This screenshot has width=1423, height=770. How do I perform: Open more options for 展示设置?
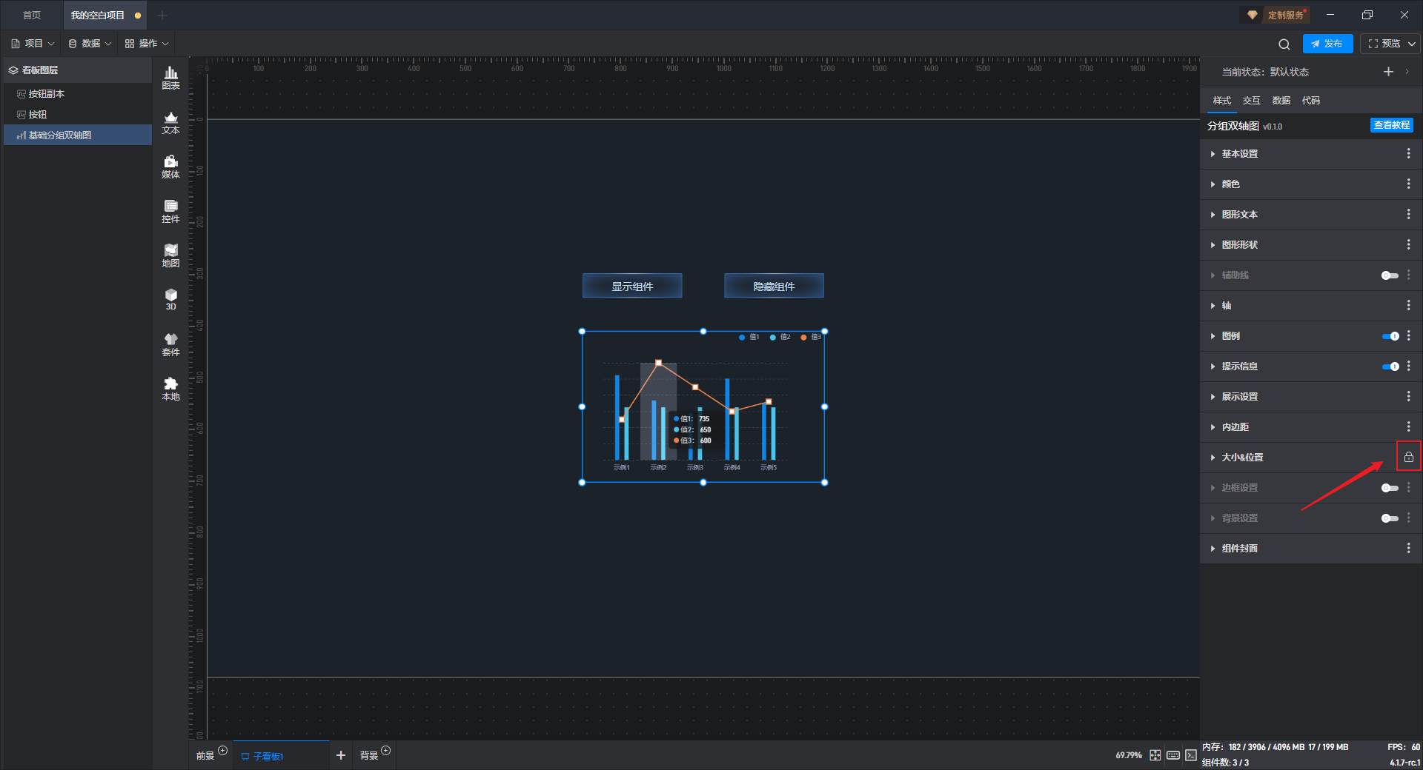click(1408, 396)
